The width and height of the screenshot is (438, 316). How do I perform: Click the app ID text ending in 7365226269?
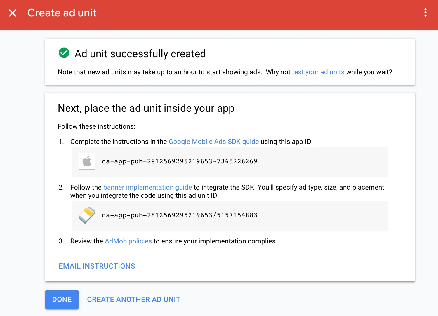click(x=179, y=161)
